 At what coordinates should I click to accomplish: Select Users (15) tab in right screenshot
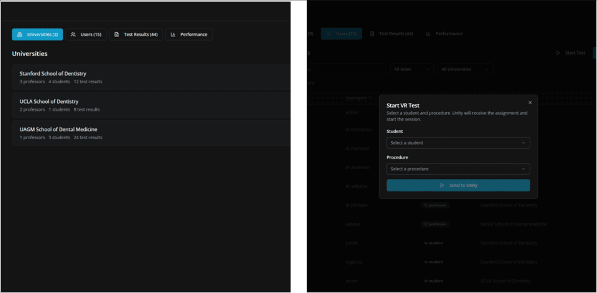point(341,34)
